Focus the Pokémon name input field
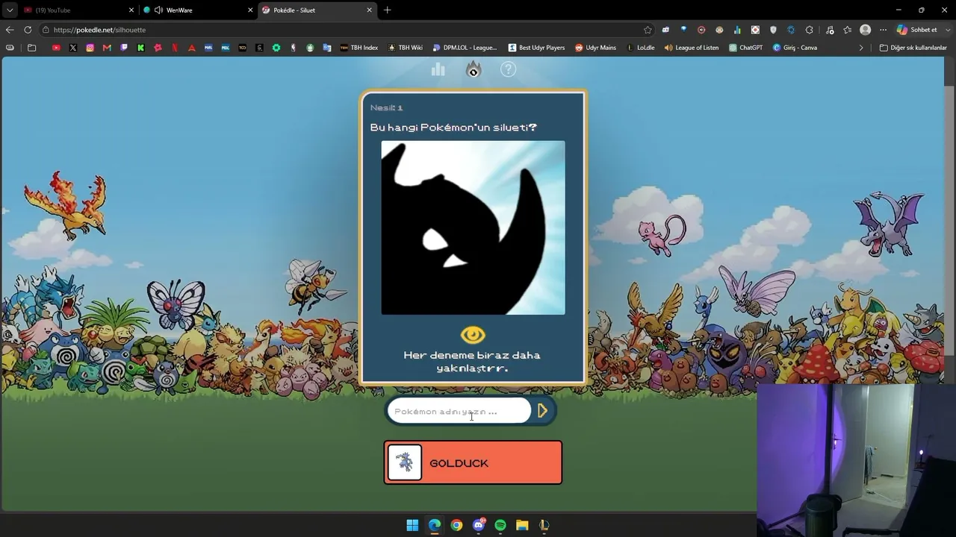Image resolution: width=956 pixels, height=537 pixels. pos(459,411)
